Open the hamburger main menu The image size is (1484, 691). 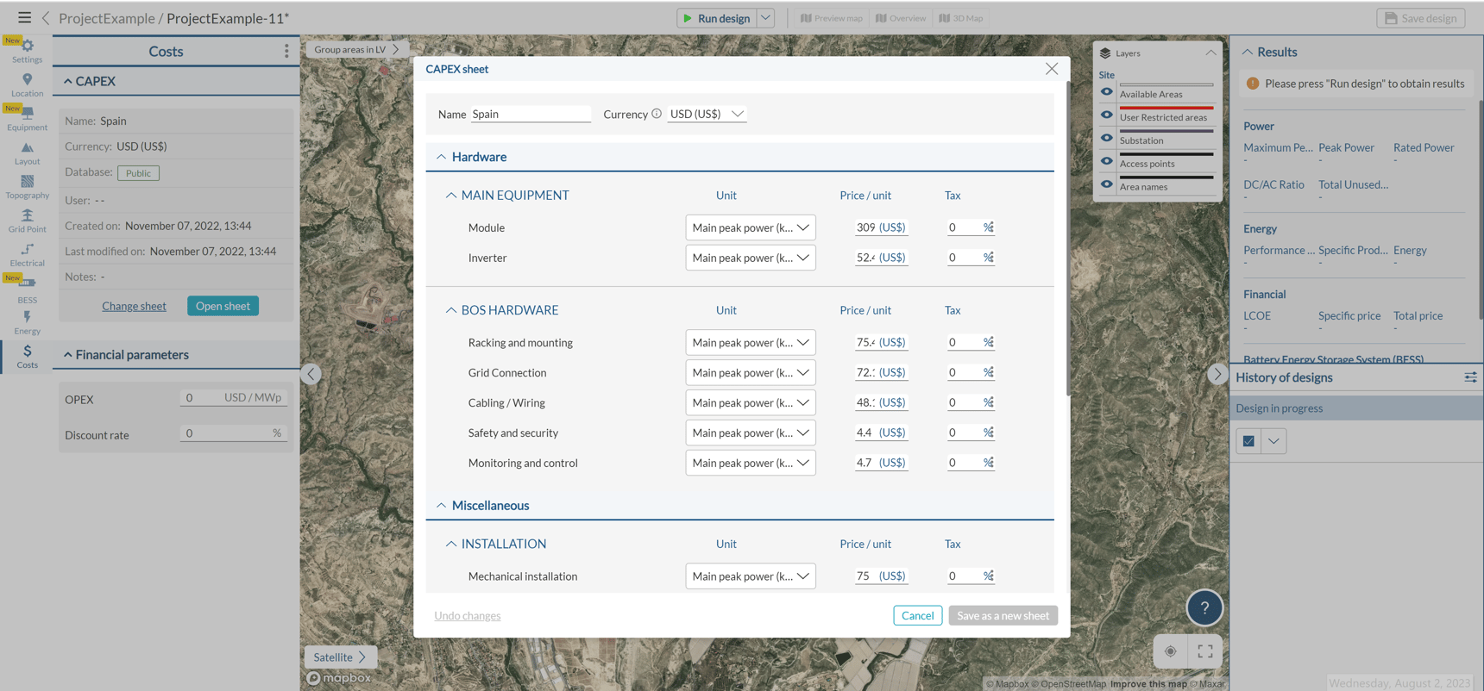[24, 17]
